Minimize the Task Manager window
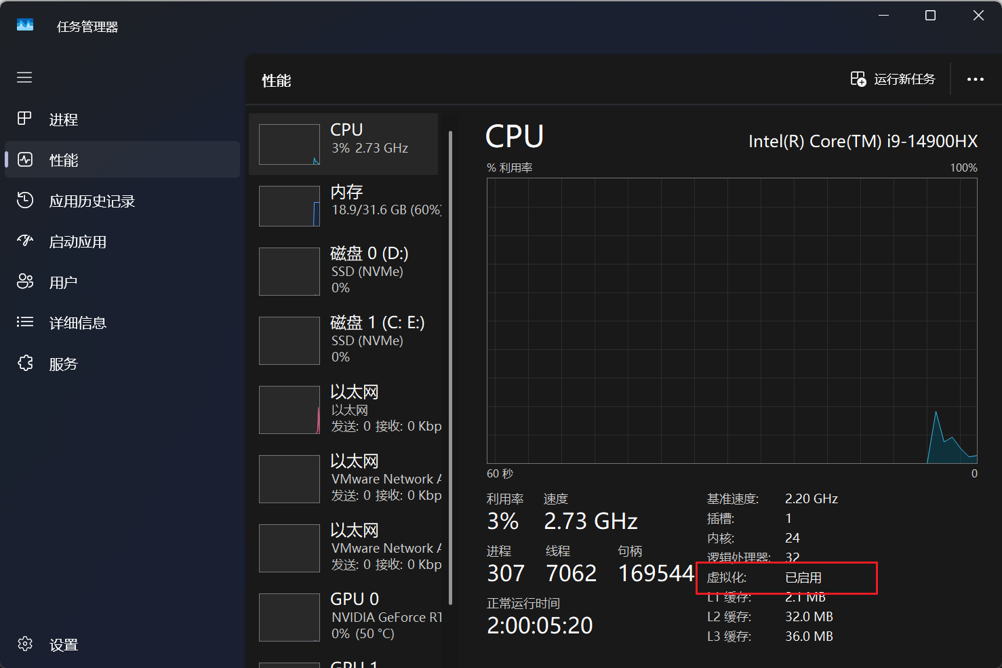The image size is (1002, 668). tap(884, 15)
